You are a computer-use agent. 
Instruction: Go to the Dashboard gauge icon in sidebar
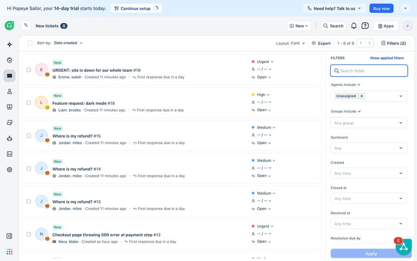pyautogui.click(x=10, y=60)
